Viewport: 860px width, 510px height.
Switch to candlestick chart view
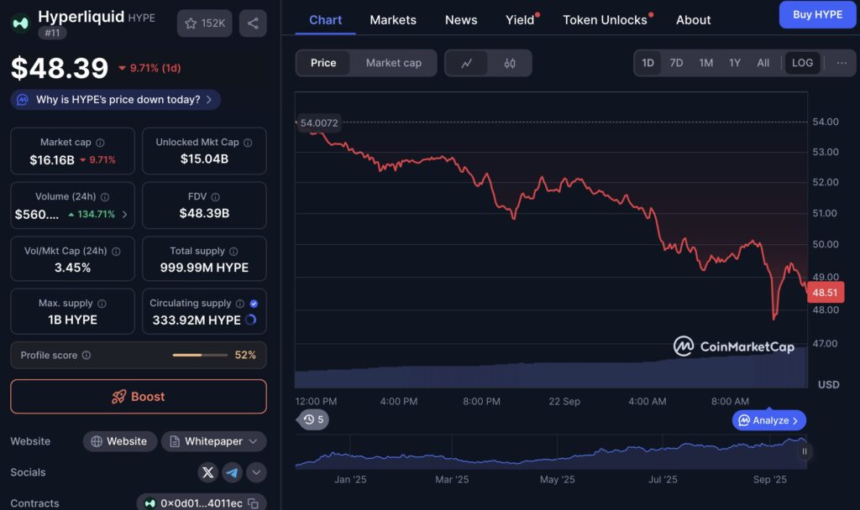(x=510, y=63)
